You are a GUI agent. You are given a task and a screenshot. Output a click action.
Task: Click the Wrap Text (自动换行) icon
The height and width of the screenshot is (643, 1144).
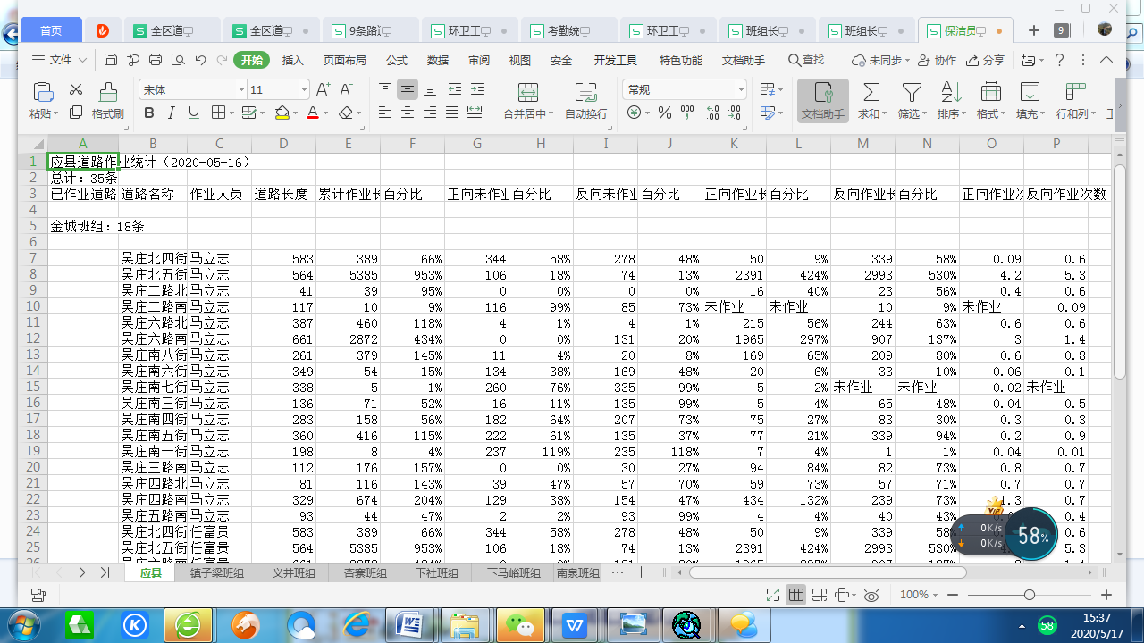click(x=585, y=92)
